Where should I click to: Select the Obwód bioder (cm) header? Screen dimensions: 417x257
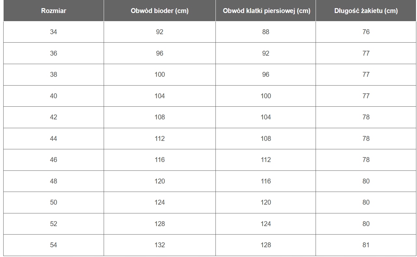pos(160,11)
